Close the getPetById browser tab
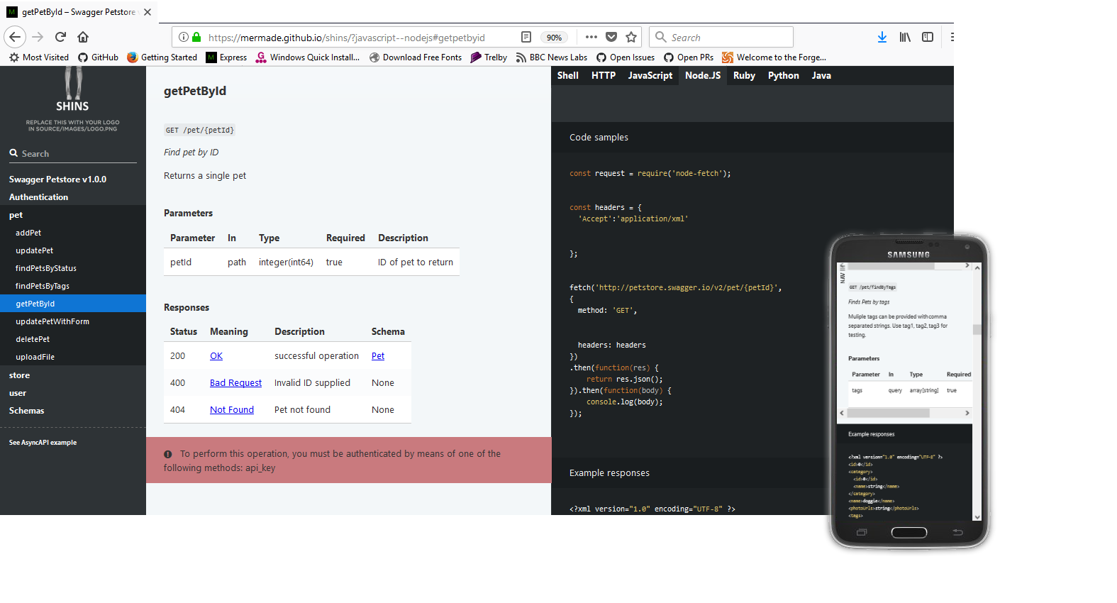The height and width of the screenshot is (603, 1117). click(x=148, y=12)
